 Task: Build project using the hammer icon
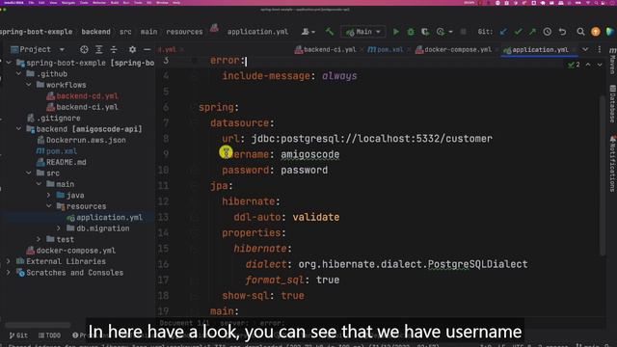click(330, 32)
